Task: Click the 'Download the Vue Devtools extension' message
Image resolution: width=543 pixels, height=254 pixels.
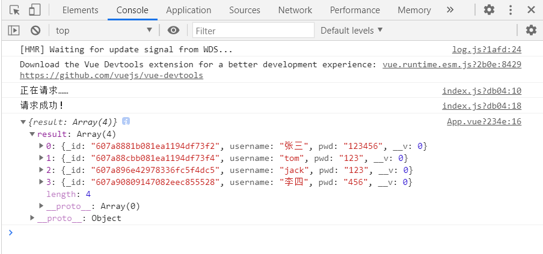Action: [197, 65]
